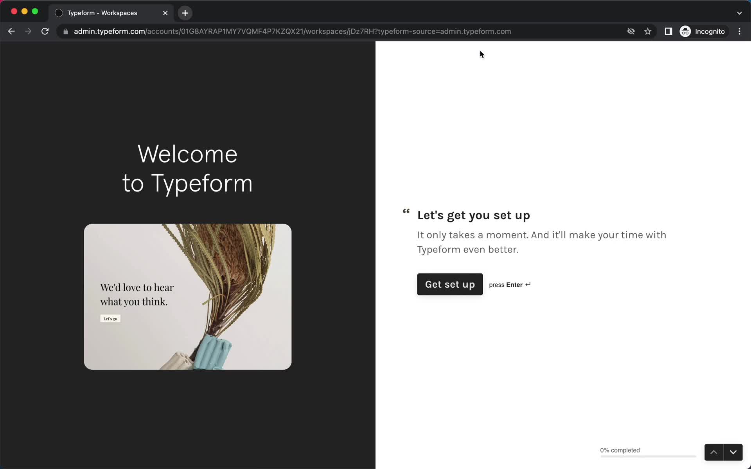Click the Let's go button on preview card
This screenshot has height=469, width=751.
110,318
